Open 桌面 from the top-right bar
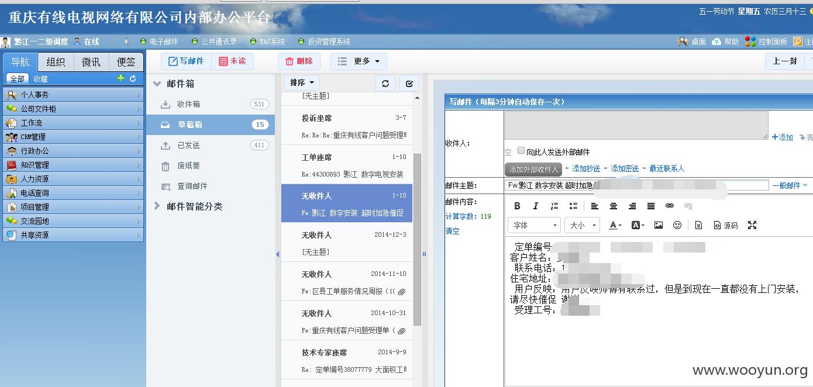The image size is (813, 387). 692,42
